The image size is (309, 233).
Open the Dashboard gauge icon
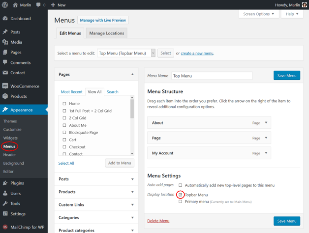[x=5, y=18]
